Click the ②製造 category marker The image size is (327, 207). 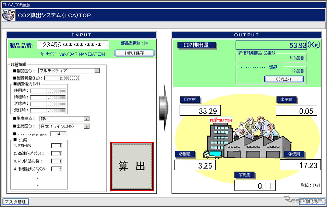[185, 154]
